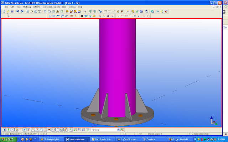The height and width of the screenshot is (142, 228).
Task: Open the View menu
Action: [x=19, y=7]
